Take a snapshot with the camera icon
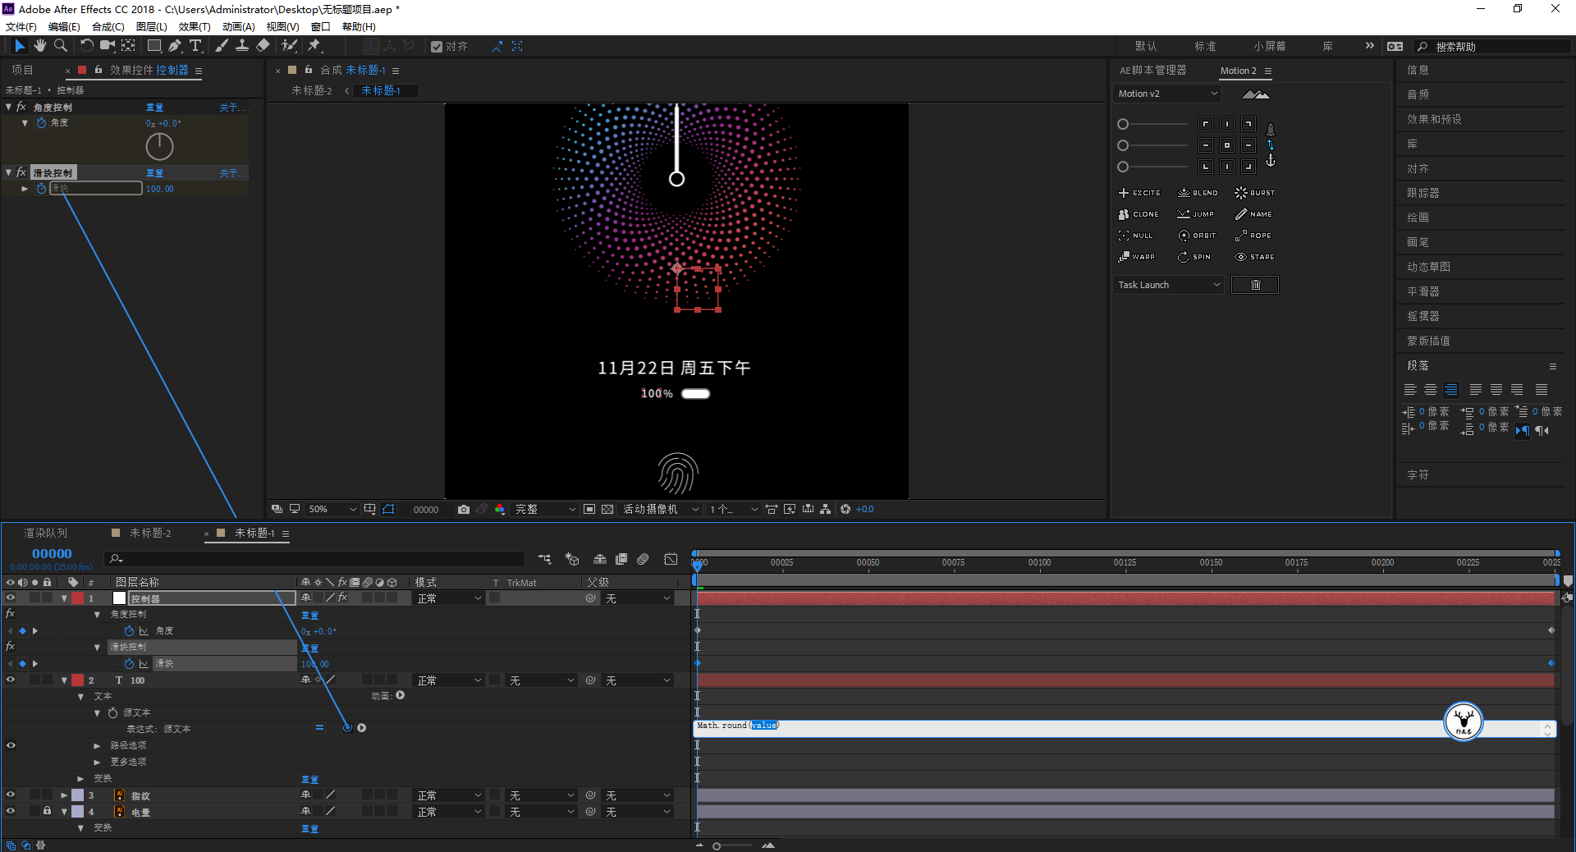This screenshot has width=1576, height=852. pos(464,510)
